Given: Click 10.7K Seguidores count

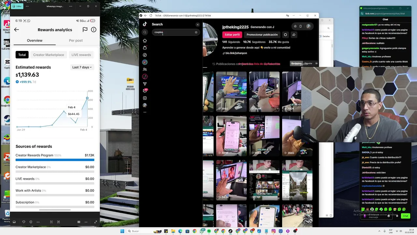Looking at the screenshot, I should (254, 42).
